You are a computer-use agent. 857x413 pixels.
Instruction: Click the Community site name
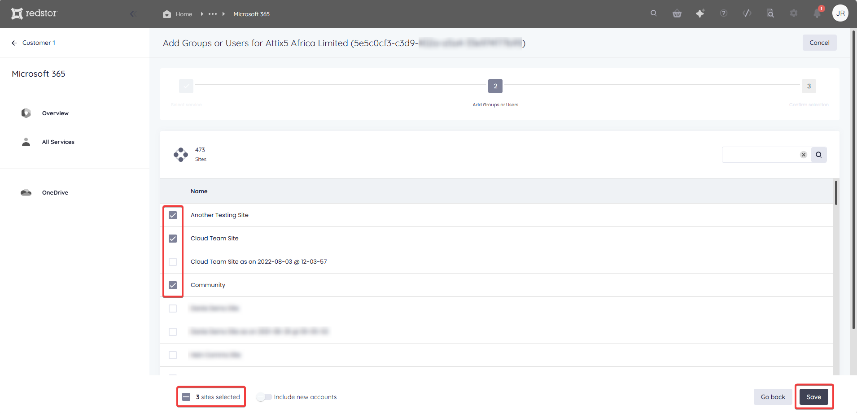tap(208, 285)
